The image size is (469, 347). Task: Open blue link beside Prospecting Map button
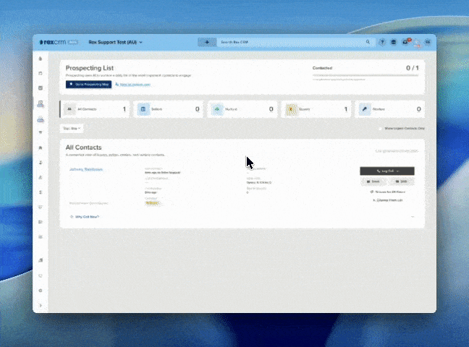point(132,85)
